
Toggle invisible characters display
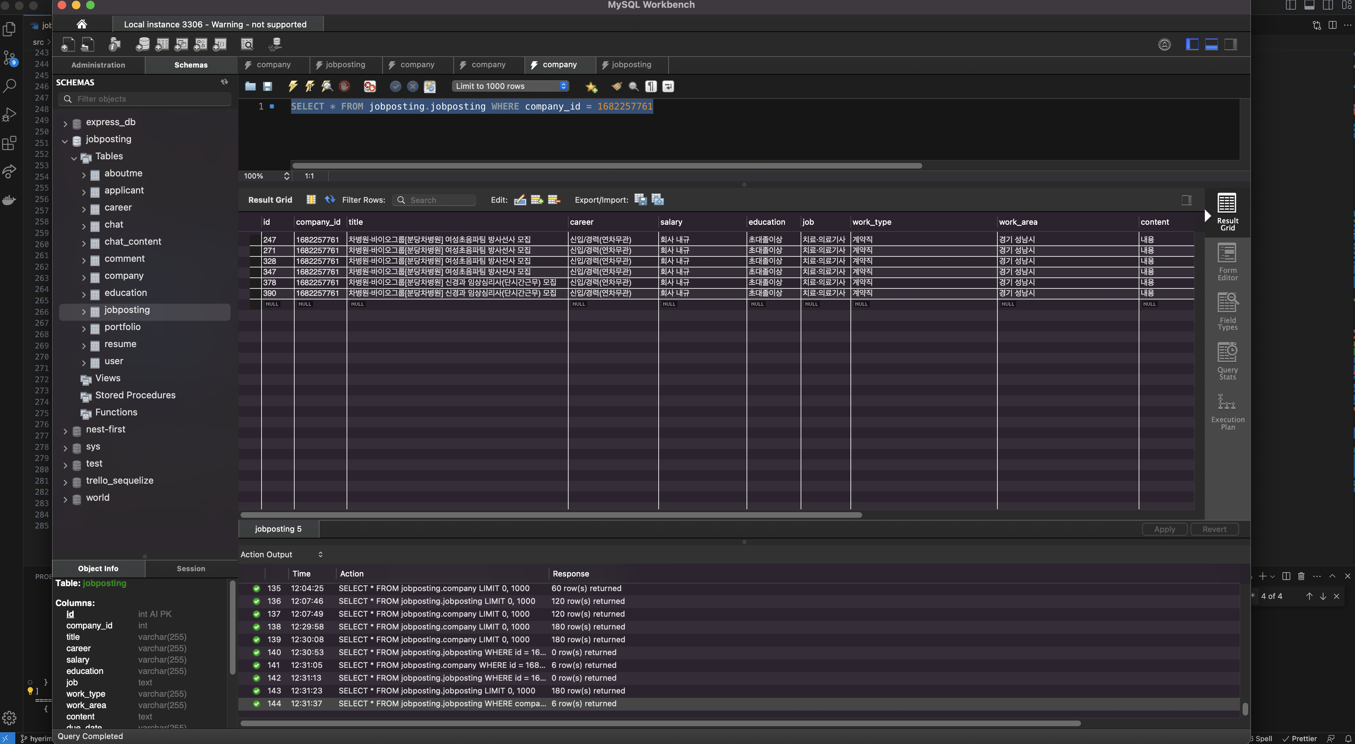(651, 86)
